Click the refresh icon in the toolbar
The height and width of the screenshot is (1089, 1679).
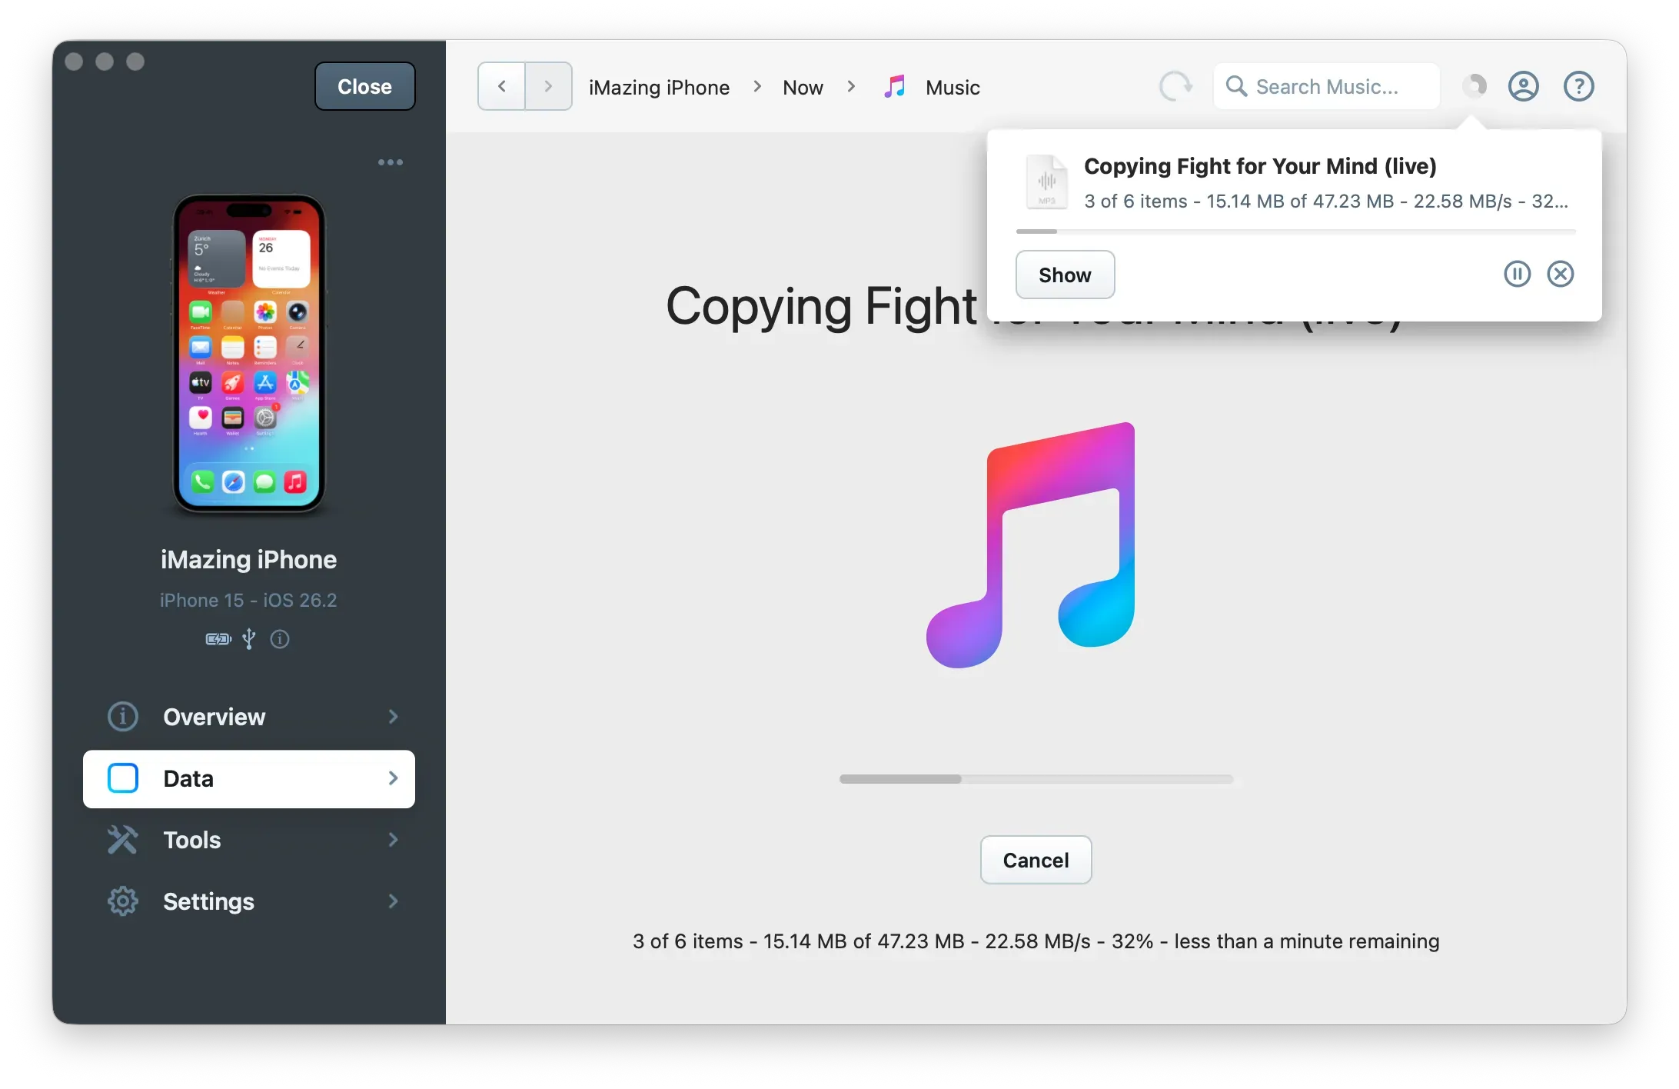coord(1175,86)
